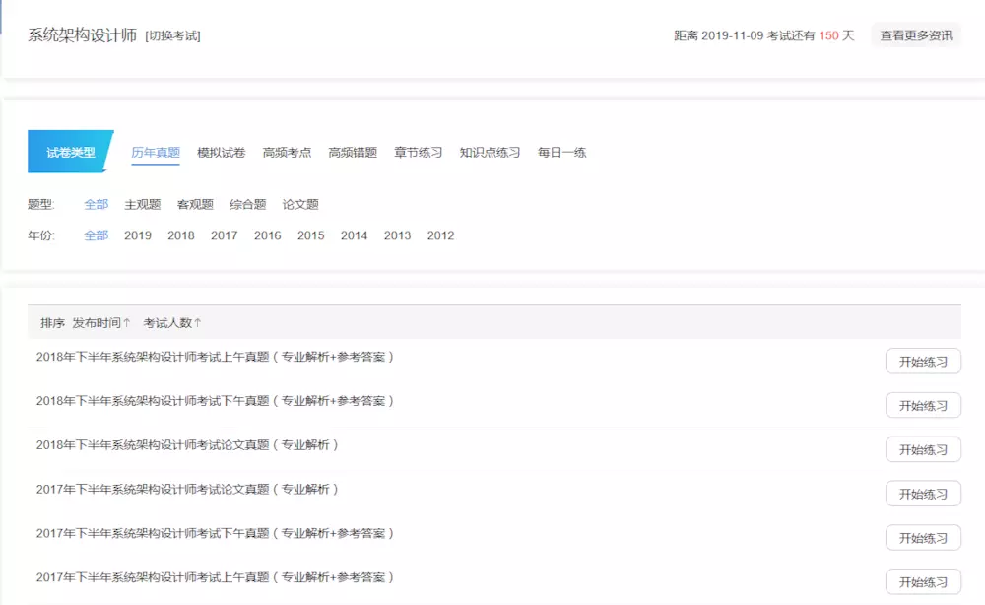This screenshot has width=985, height=605.
Task: Switch to 章节练习 practice mode
Action: click(417, 152)
